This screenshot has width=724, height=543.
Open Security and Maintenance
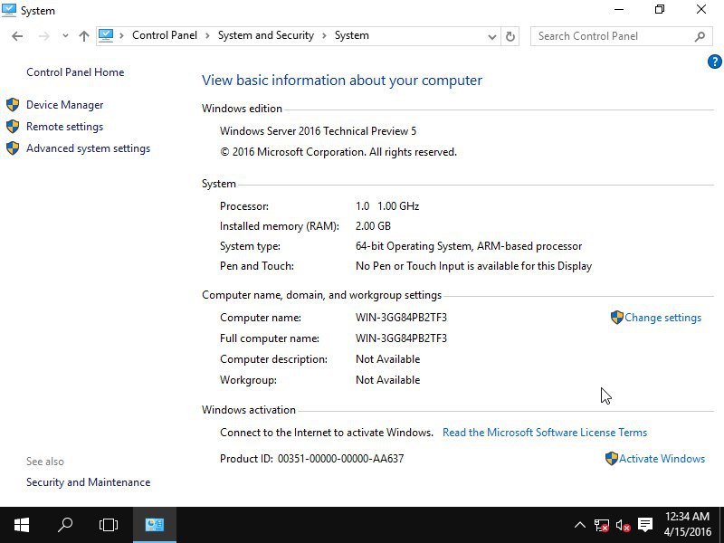pyautogui.click(x=88, y=482)
